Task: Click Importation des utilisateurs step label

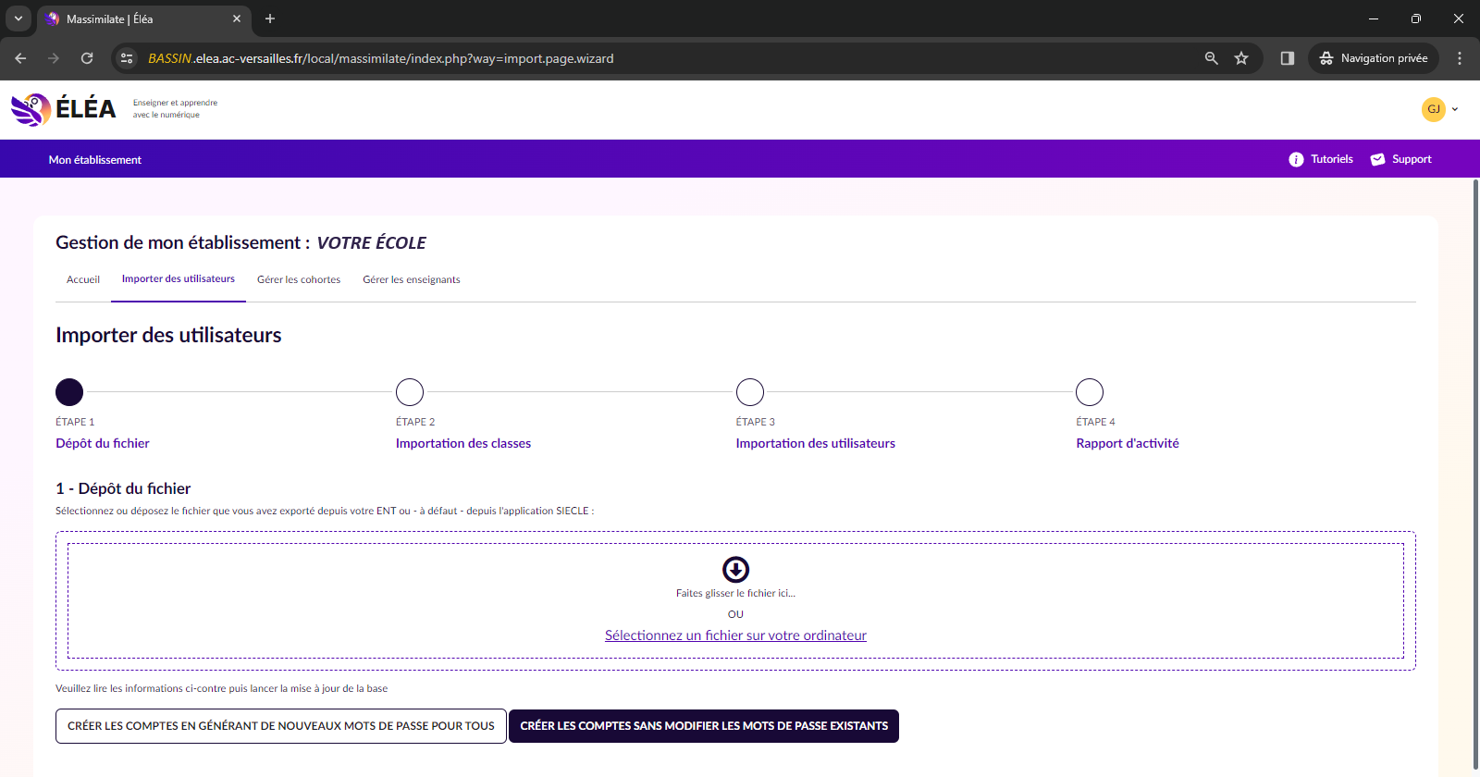Action: (816, 443)
